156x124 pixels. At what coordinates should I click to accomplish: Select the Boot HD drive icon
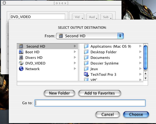[21, 52]
